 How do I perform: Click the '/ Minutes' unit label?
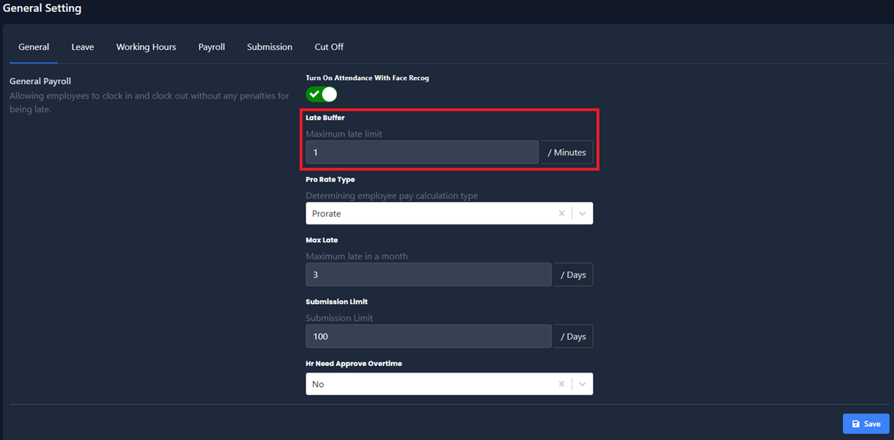[567, 152]
